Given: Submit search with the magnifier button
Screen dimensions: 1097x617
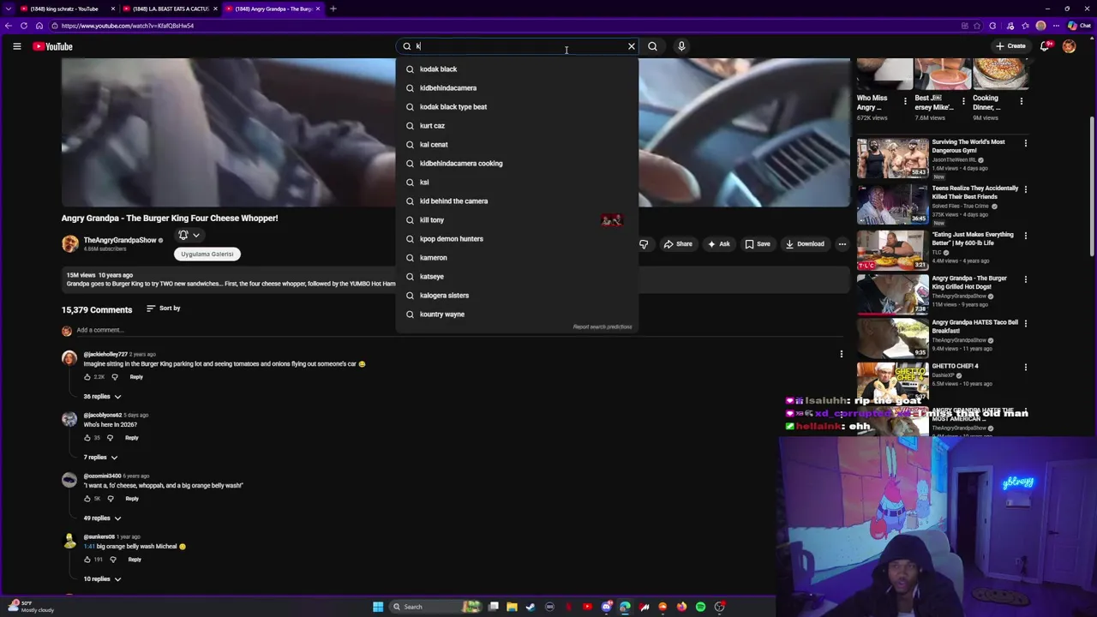Looking at the screenshot, I should 652,46.
